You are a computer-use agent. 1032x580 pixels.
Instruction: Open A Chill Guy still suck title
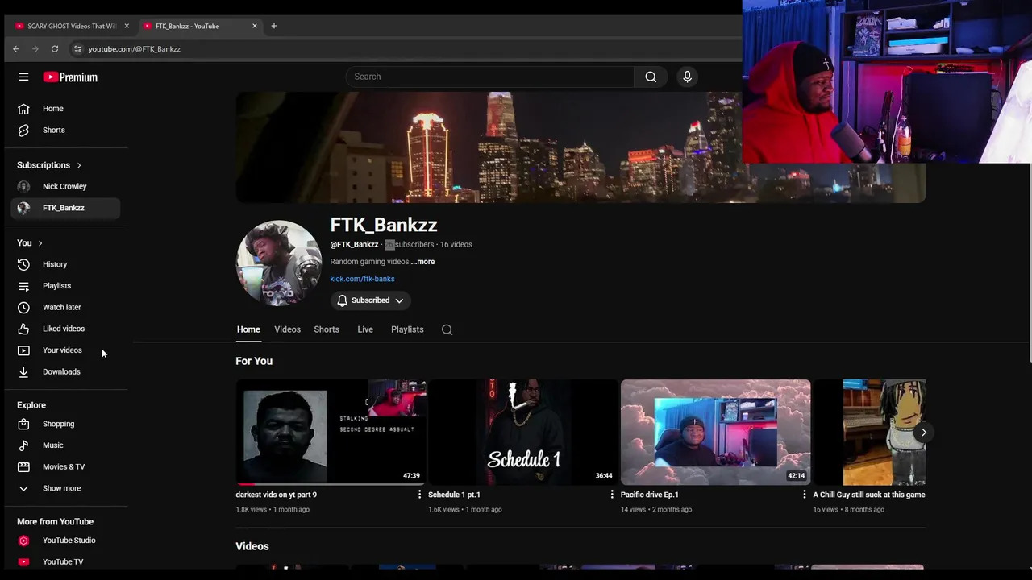[x=869, y=495]
